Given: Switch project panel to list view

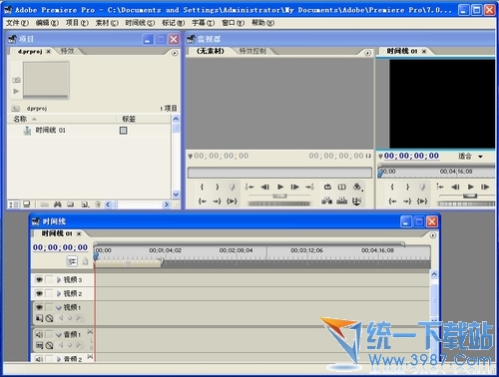Looking at the screenshot, I should (x=14, y=204).
